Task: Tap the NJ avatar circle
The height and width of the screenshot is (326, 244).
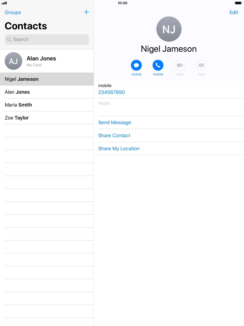Action: click(x=169, y=29)
